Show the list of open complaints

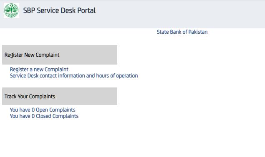pyautogui.click(x=43, y=110)
